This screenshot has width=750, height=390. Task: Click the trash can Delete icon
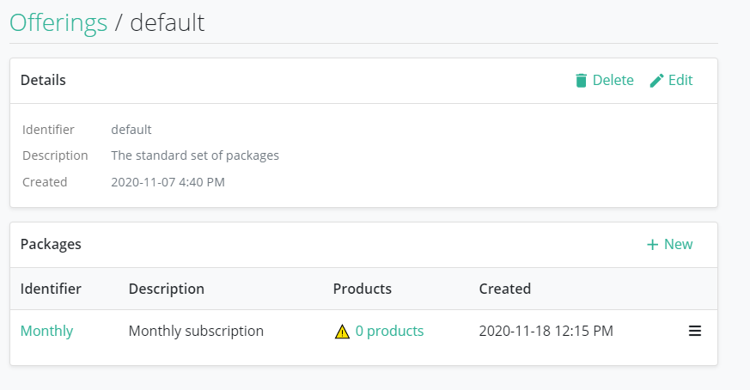[581, 81]
